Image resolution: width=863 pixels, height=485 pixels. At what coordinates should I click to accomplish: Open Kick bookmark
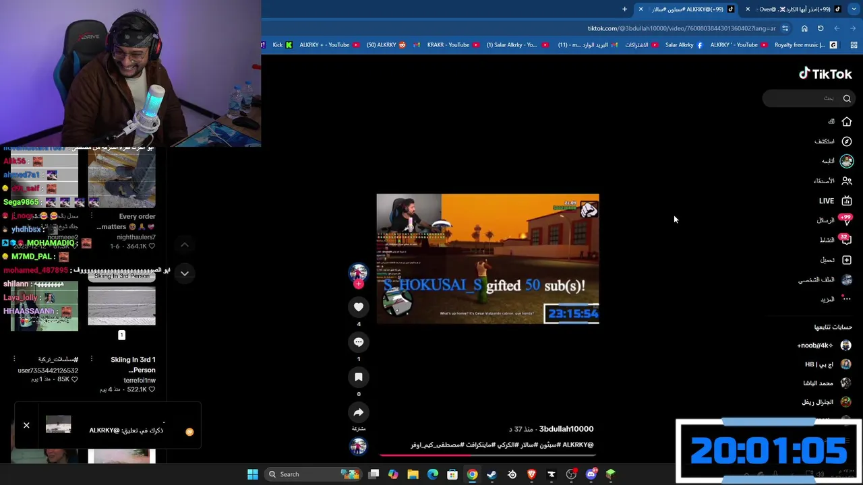[281, 45]
